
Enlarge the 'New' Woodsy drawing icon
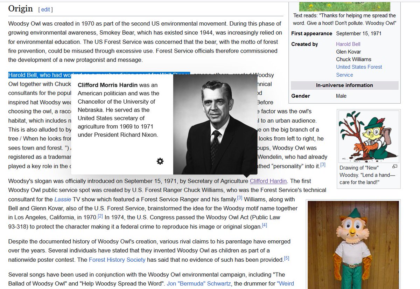coord(394,167)
